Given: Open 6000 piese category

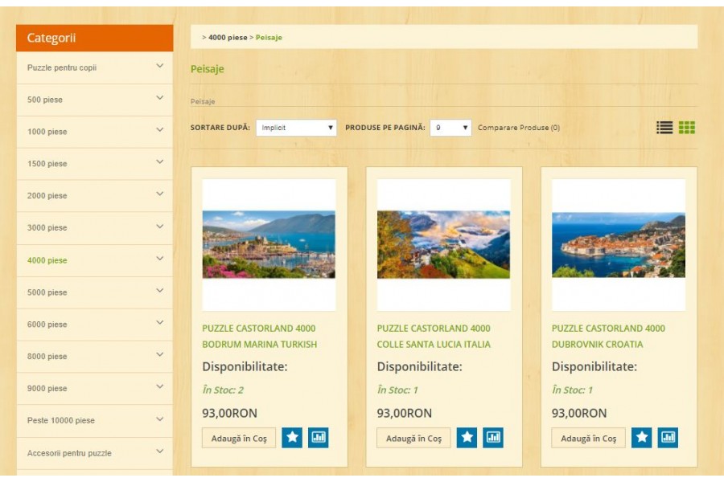Looking at the screenshot, I should [47, 325].
